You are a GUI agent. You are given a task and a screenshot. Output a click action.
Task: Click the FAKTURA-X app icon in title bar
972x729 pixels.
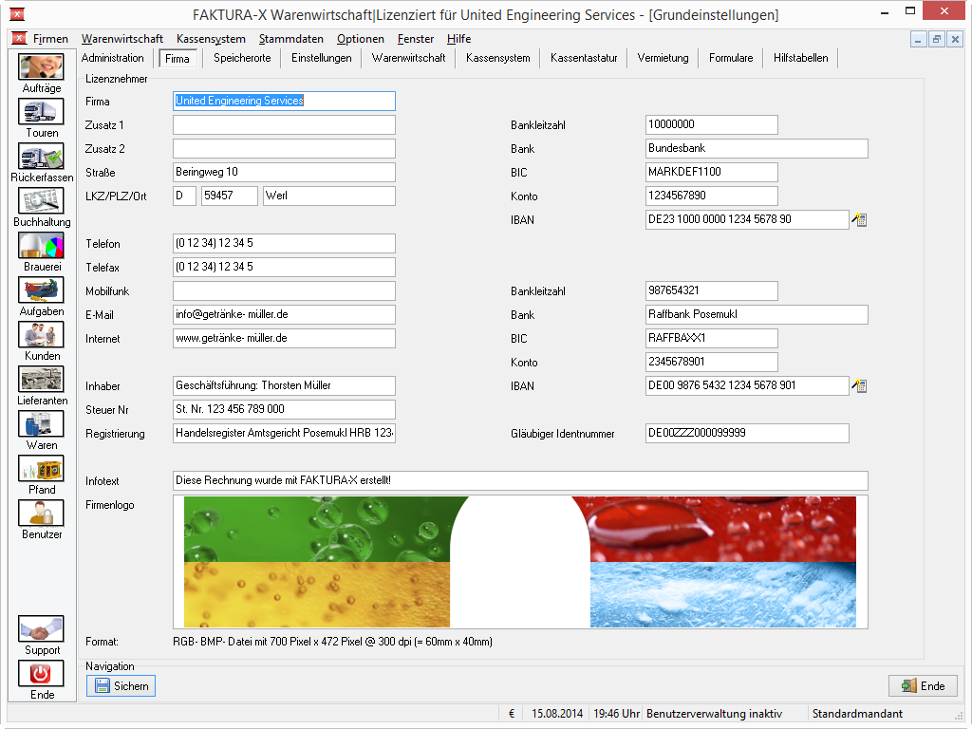(17, 13)
